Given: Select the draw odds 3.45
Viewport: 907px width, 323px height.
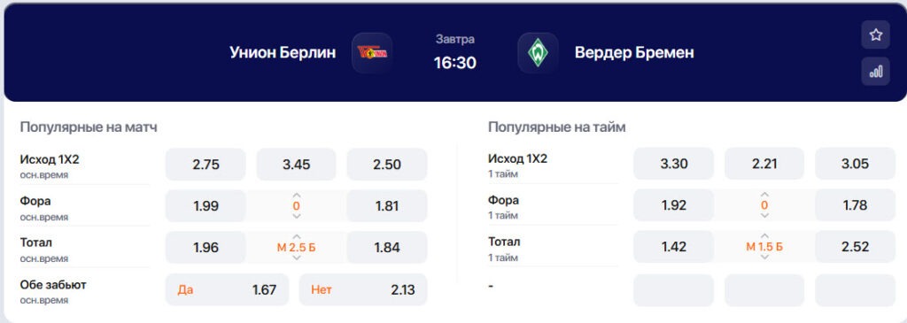Looking at the screenshot, I should (296, 164).
